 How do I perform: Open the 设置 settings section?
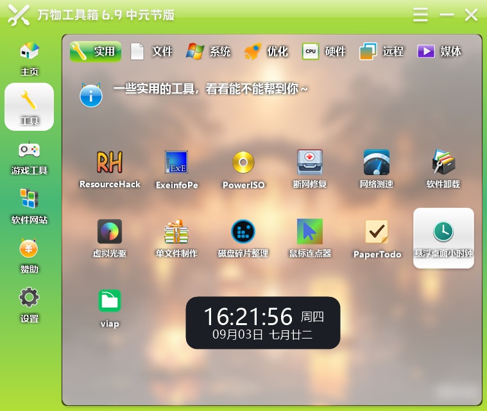coord(30,305)
